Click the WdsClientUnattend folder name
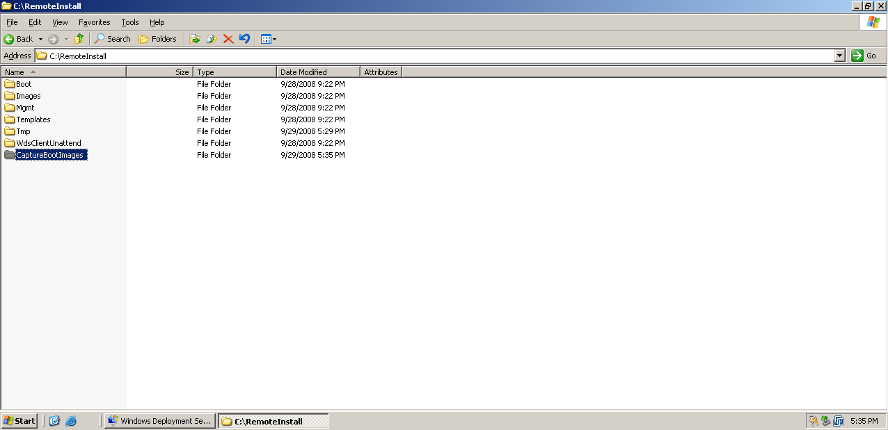Image resolution: width=888 pixels, height=430 pixels. [x=49, y=143]
